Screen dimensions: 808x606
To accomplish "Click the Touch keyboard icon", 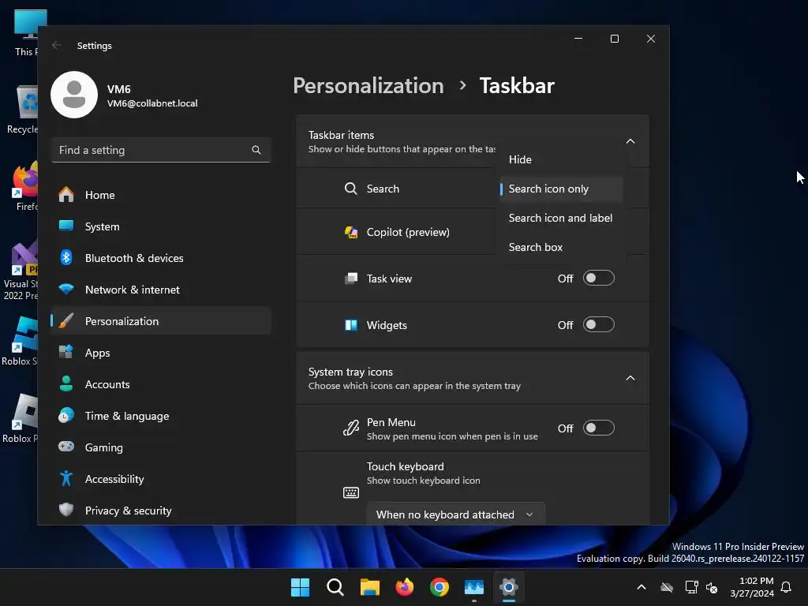I will [x=351, y=492].
